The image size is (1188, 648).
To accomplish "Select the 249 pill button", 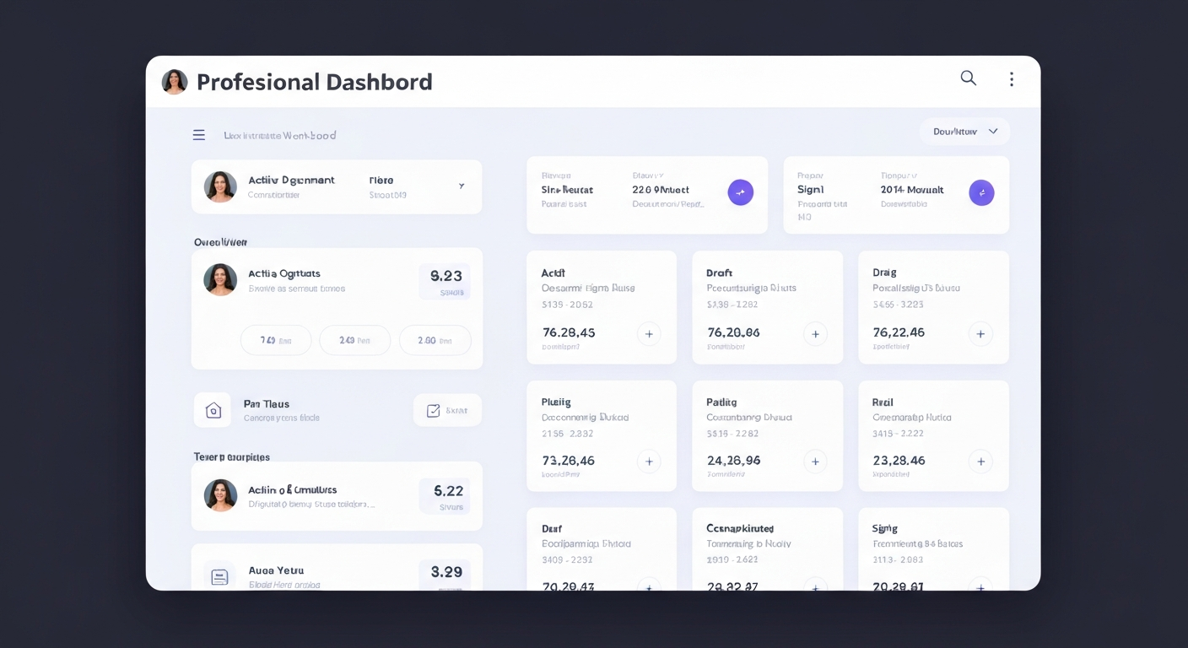I will click(354, 341).
